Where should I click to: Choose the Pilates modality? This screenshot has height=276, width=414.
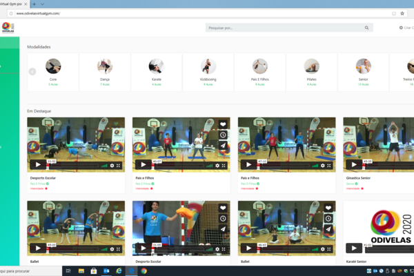coord(312,70)
